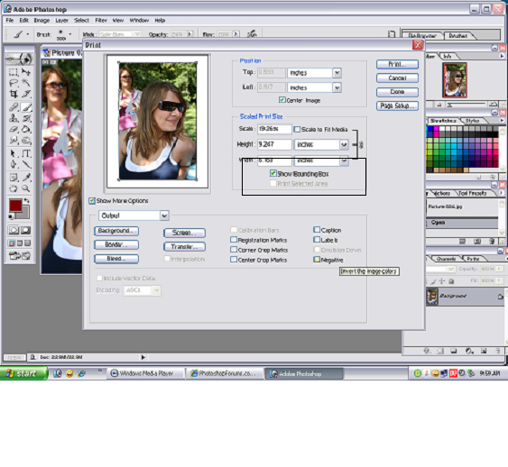Select the Rectangular Marquee tool
508x467 pixels.
(14, 72)
